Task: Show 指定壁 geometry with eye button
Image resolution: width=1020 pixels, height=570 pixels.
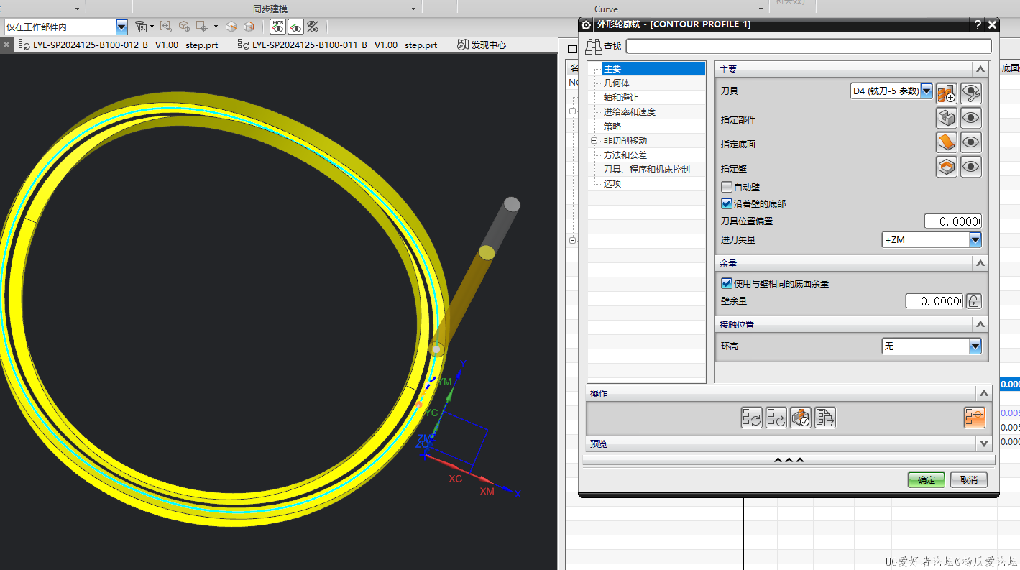Action: click(x=971, y=167)
